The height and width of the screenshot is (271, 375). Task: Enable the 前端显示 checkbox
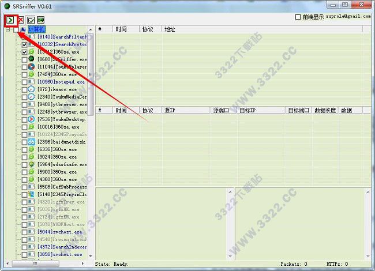point(298,17)
